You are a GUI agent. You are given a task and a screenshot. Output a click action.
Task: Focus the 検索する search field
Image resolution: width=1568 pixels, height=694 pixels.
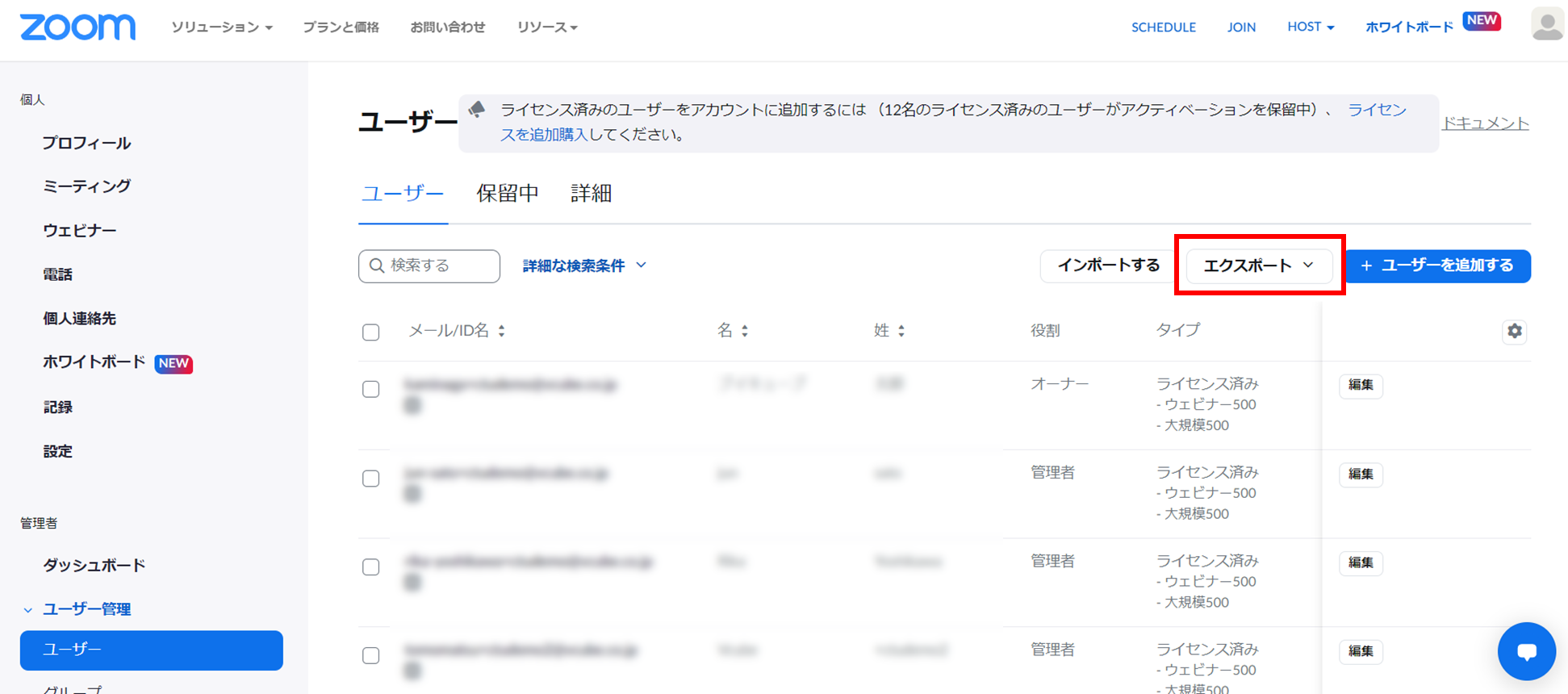coord(429,265)
